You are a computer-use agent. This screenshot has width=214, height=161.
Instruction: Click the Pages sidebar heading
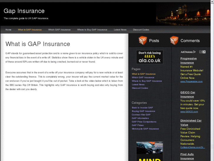pyautogui.click(x=136, y=69)
